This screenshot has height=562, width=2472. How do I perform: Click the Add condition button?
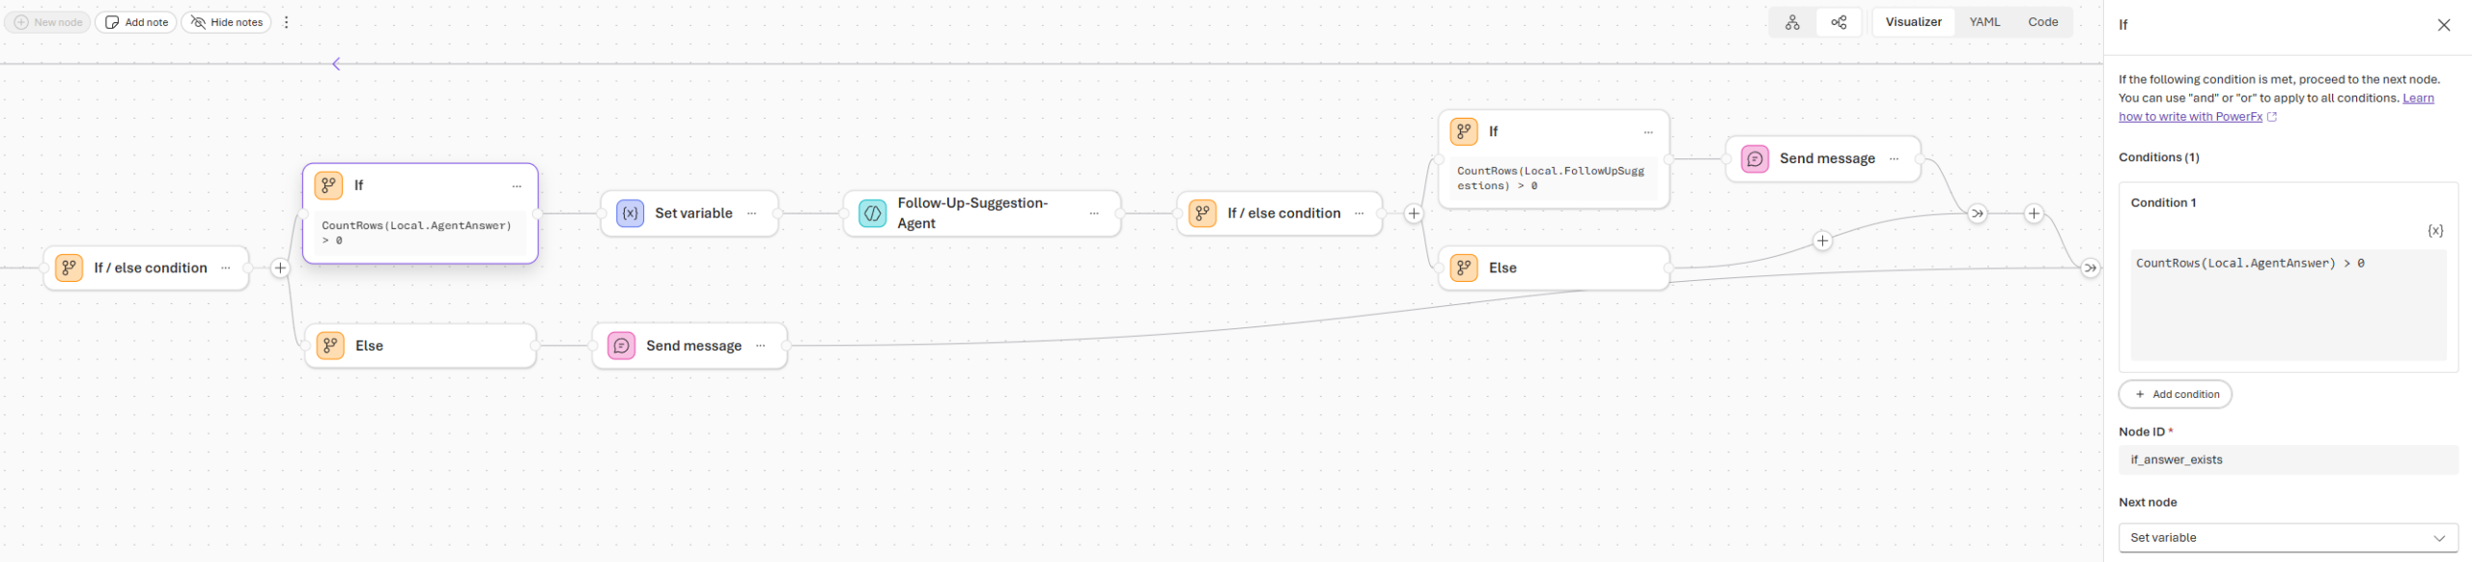pyautogui.click(x=2176, y=394)
